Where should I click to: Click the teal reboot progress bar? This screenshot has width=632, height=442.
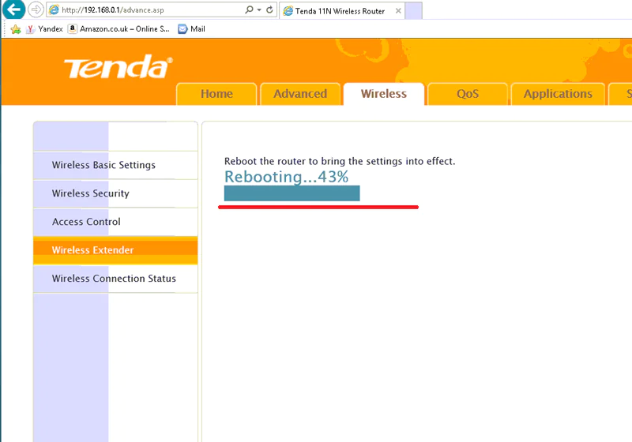point(292,193)
